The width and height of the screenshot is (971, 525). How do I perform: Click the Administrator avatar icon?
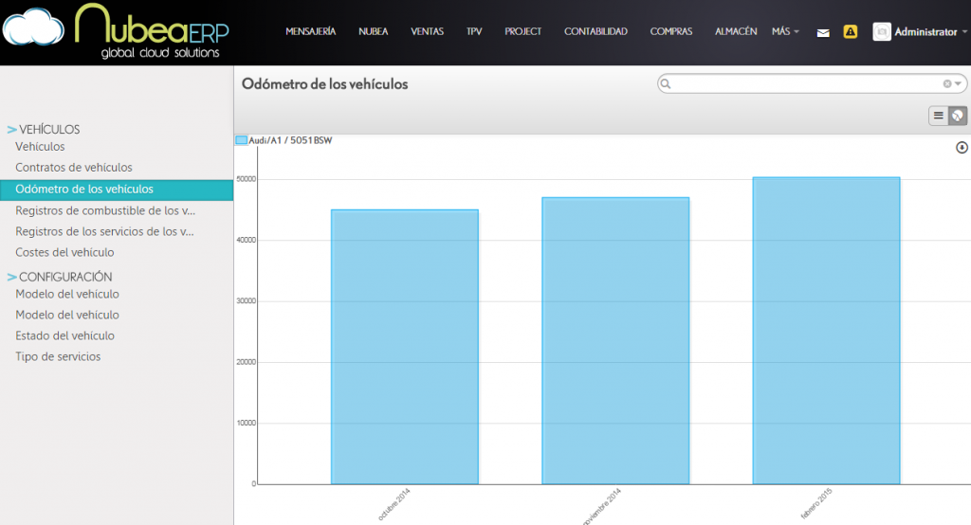click(882, 31)
